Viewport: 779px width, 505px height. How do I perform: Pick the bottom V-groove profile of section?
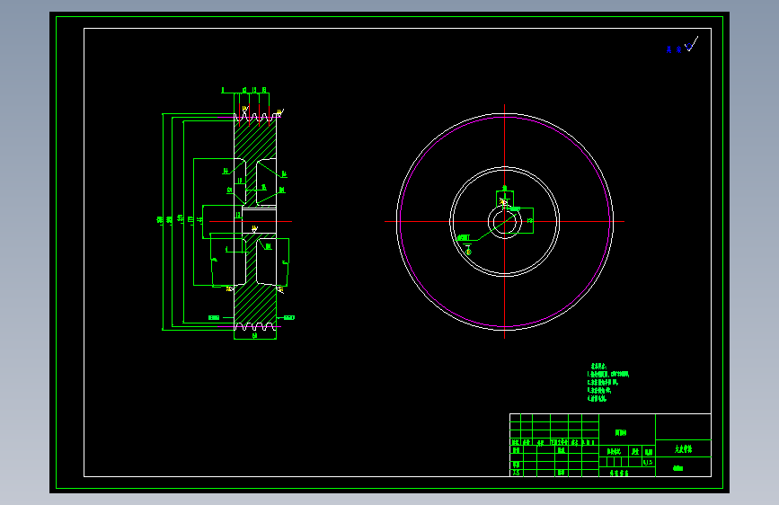tap(255, 326)
